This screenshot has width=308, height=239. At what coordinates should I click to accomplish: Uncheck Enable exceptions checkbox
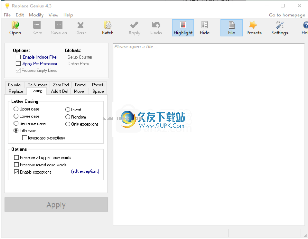(x=16, y=172)
